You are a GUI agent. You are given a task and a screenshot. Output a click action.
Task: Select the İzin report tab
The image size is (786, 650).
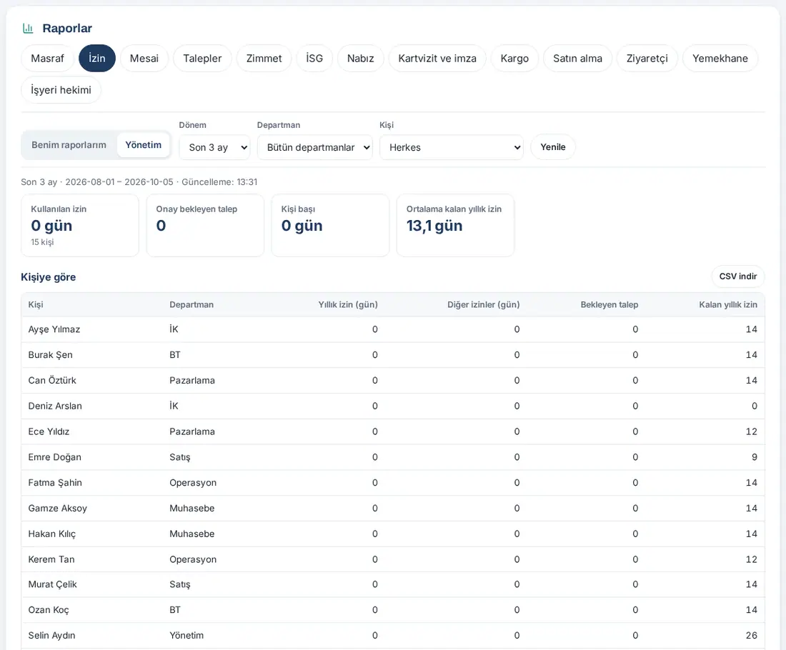pyautogui.click(x=97, y=59)
